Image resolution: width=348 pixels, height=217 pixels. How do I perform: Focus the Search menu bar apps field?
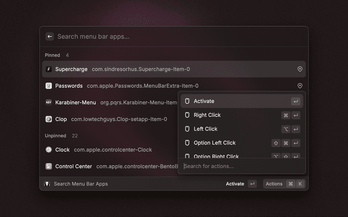click(174, 36)
